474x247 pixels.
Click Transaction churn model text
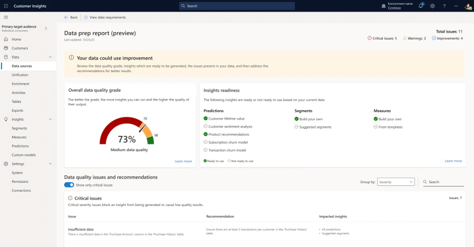point(227,150)
